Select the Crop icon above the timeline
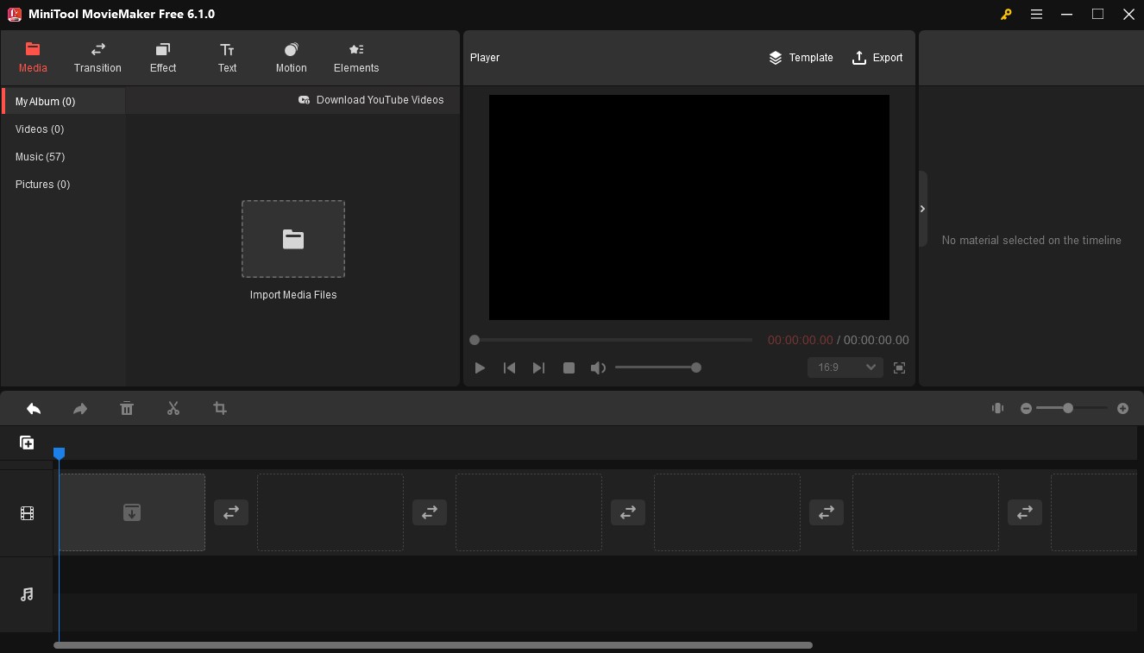 (x=220, y=408)
